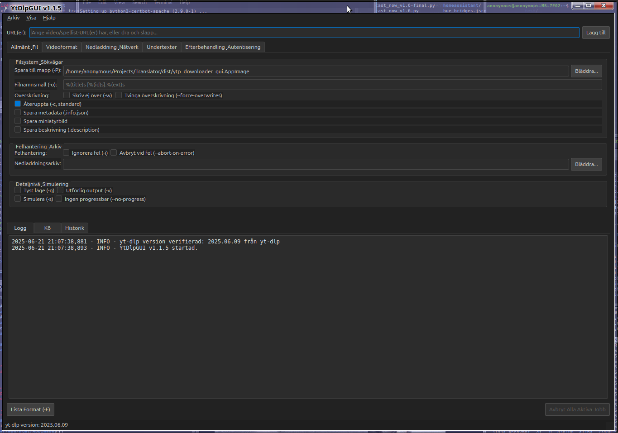Disable Återuppta (-c, standard)
This screenshot has height=433, width=618.
(x=17, y=104)
